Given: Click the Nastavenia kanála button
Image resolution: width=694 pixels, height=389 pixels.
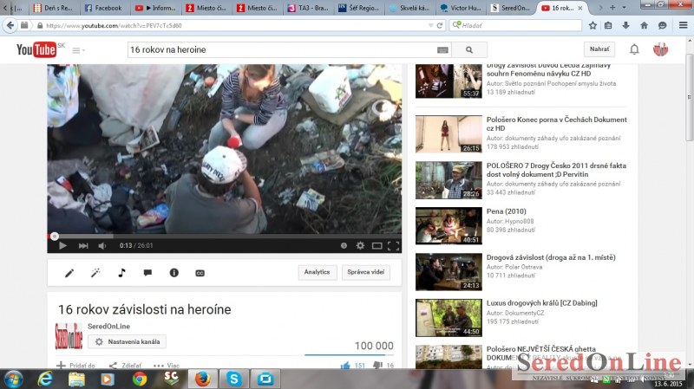Looking at the screenshot, I should point(127,342).
